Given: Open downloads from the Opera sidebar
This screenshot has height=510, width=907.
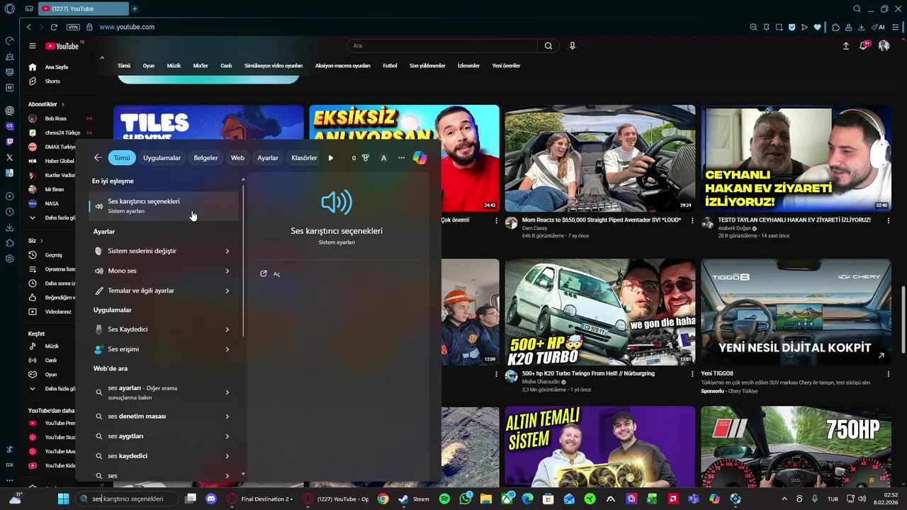Looking at the screenshot, I should click(9, 227).
